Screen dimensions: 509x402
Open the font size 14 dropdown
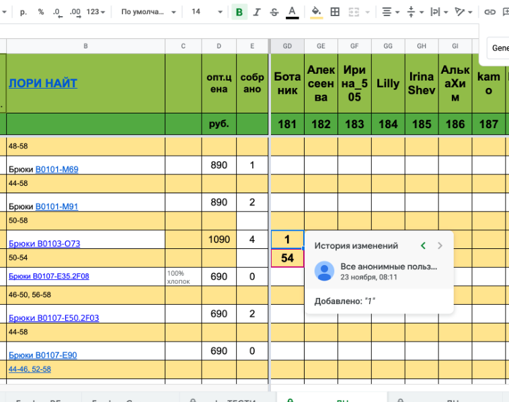pyautogui.click(x=205, y=12)
